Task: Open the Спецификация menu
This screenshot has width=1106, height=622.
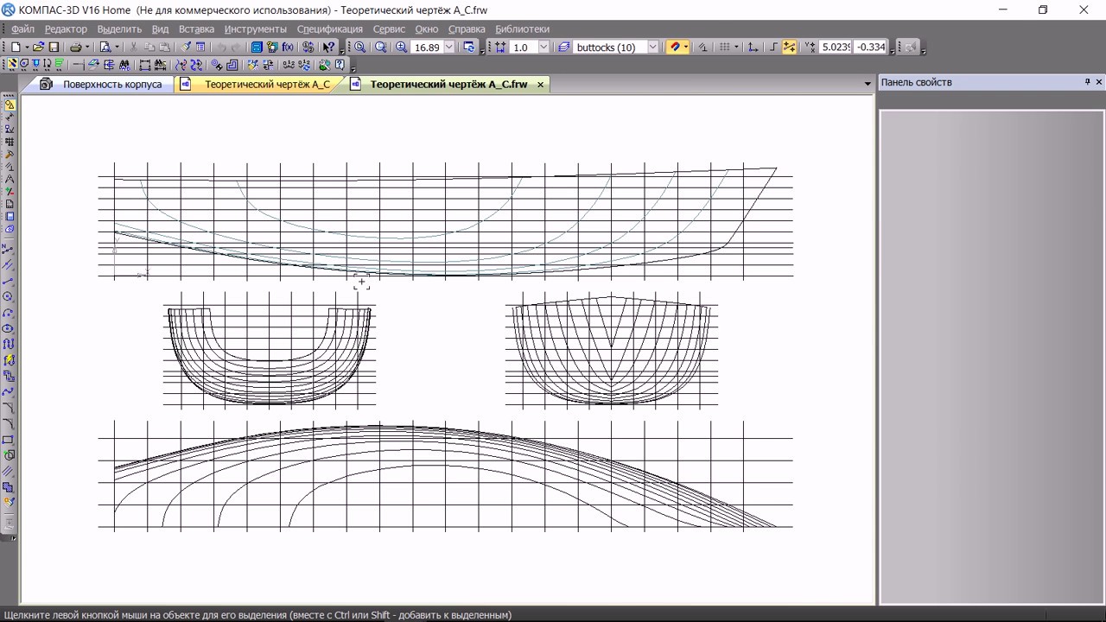Action: (330, 29)
